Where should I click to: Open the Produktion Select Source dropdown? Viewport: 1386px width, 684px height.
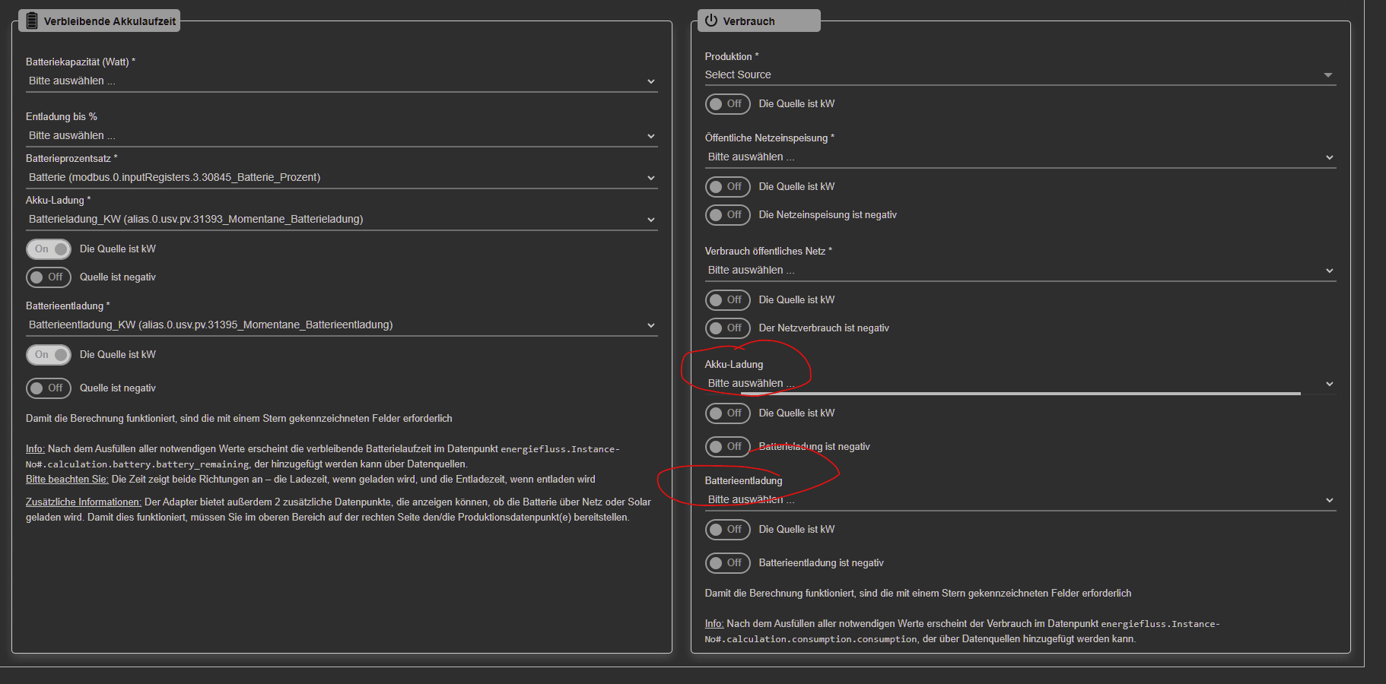pyautogui.click(x=1020, y=75)
